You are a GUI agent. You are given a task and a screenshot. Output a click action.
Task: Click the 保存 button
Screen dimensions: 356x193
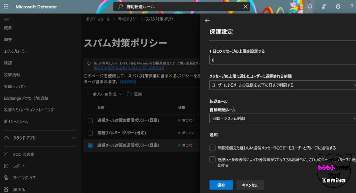pos(221,185)
